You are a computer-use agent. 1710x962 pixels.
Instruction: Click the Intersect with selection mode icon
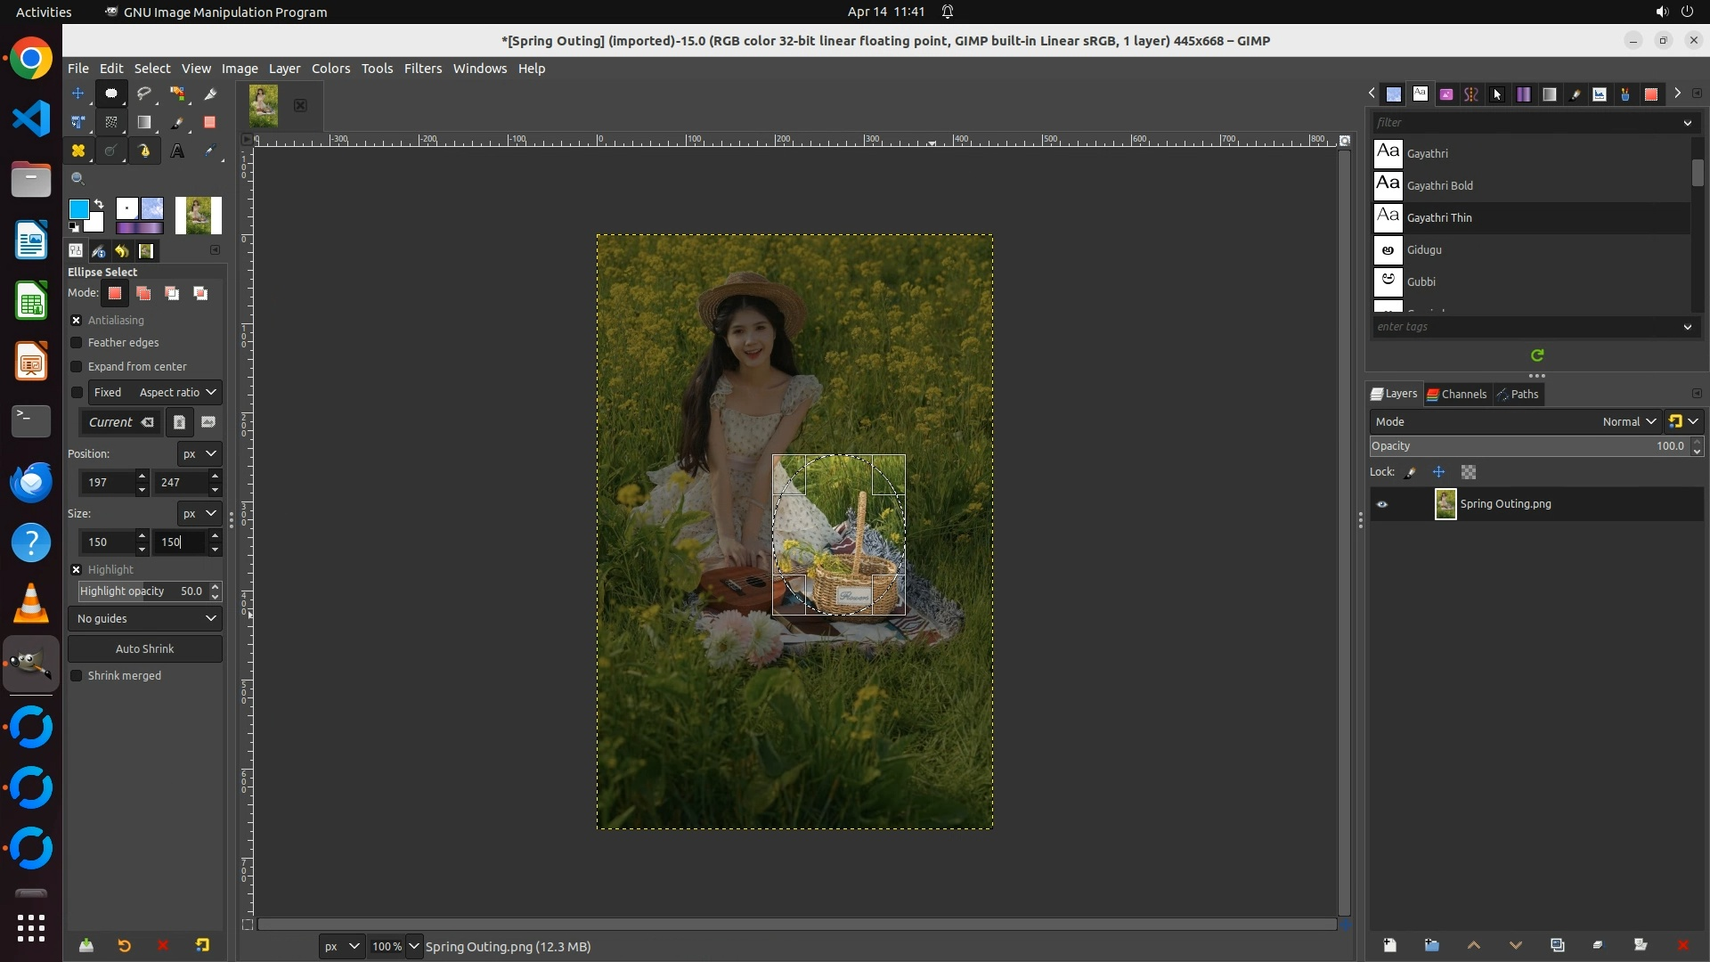(201, 294)
